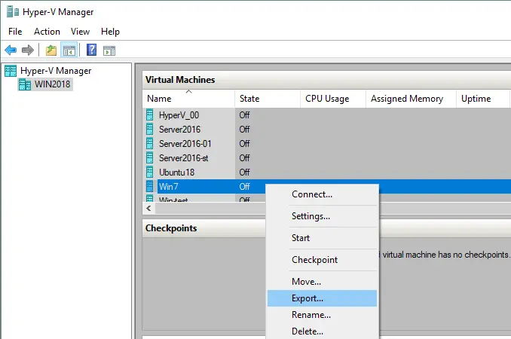511x339 pixels.
Task: Choose Settings... from the context menu
Action: pos(322,216)
